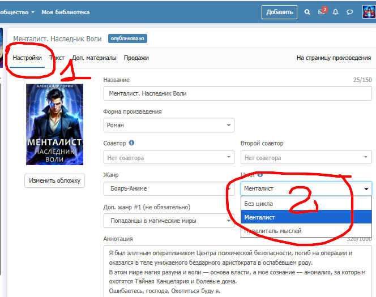Image resolution: width=376 pixels, height=297 pixels.
Task: Click the Изменить обложку button
Action: tap(54, 181)
